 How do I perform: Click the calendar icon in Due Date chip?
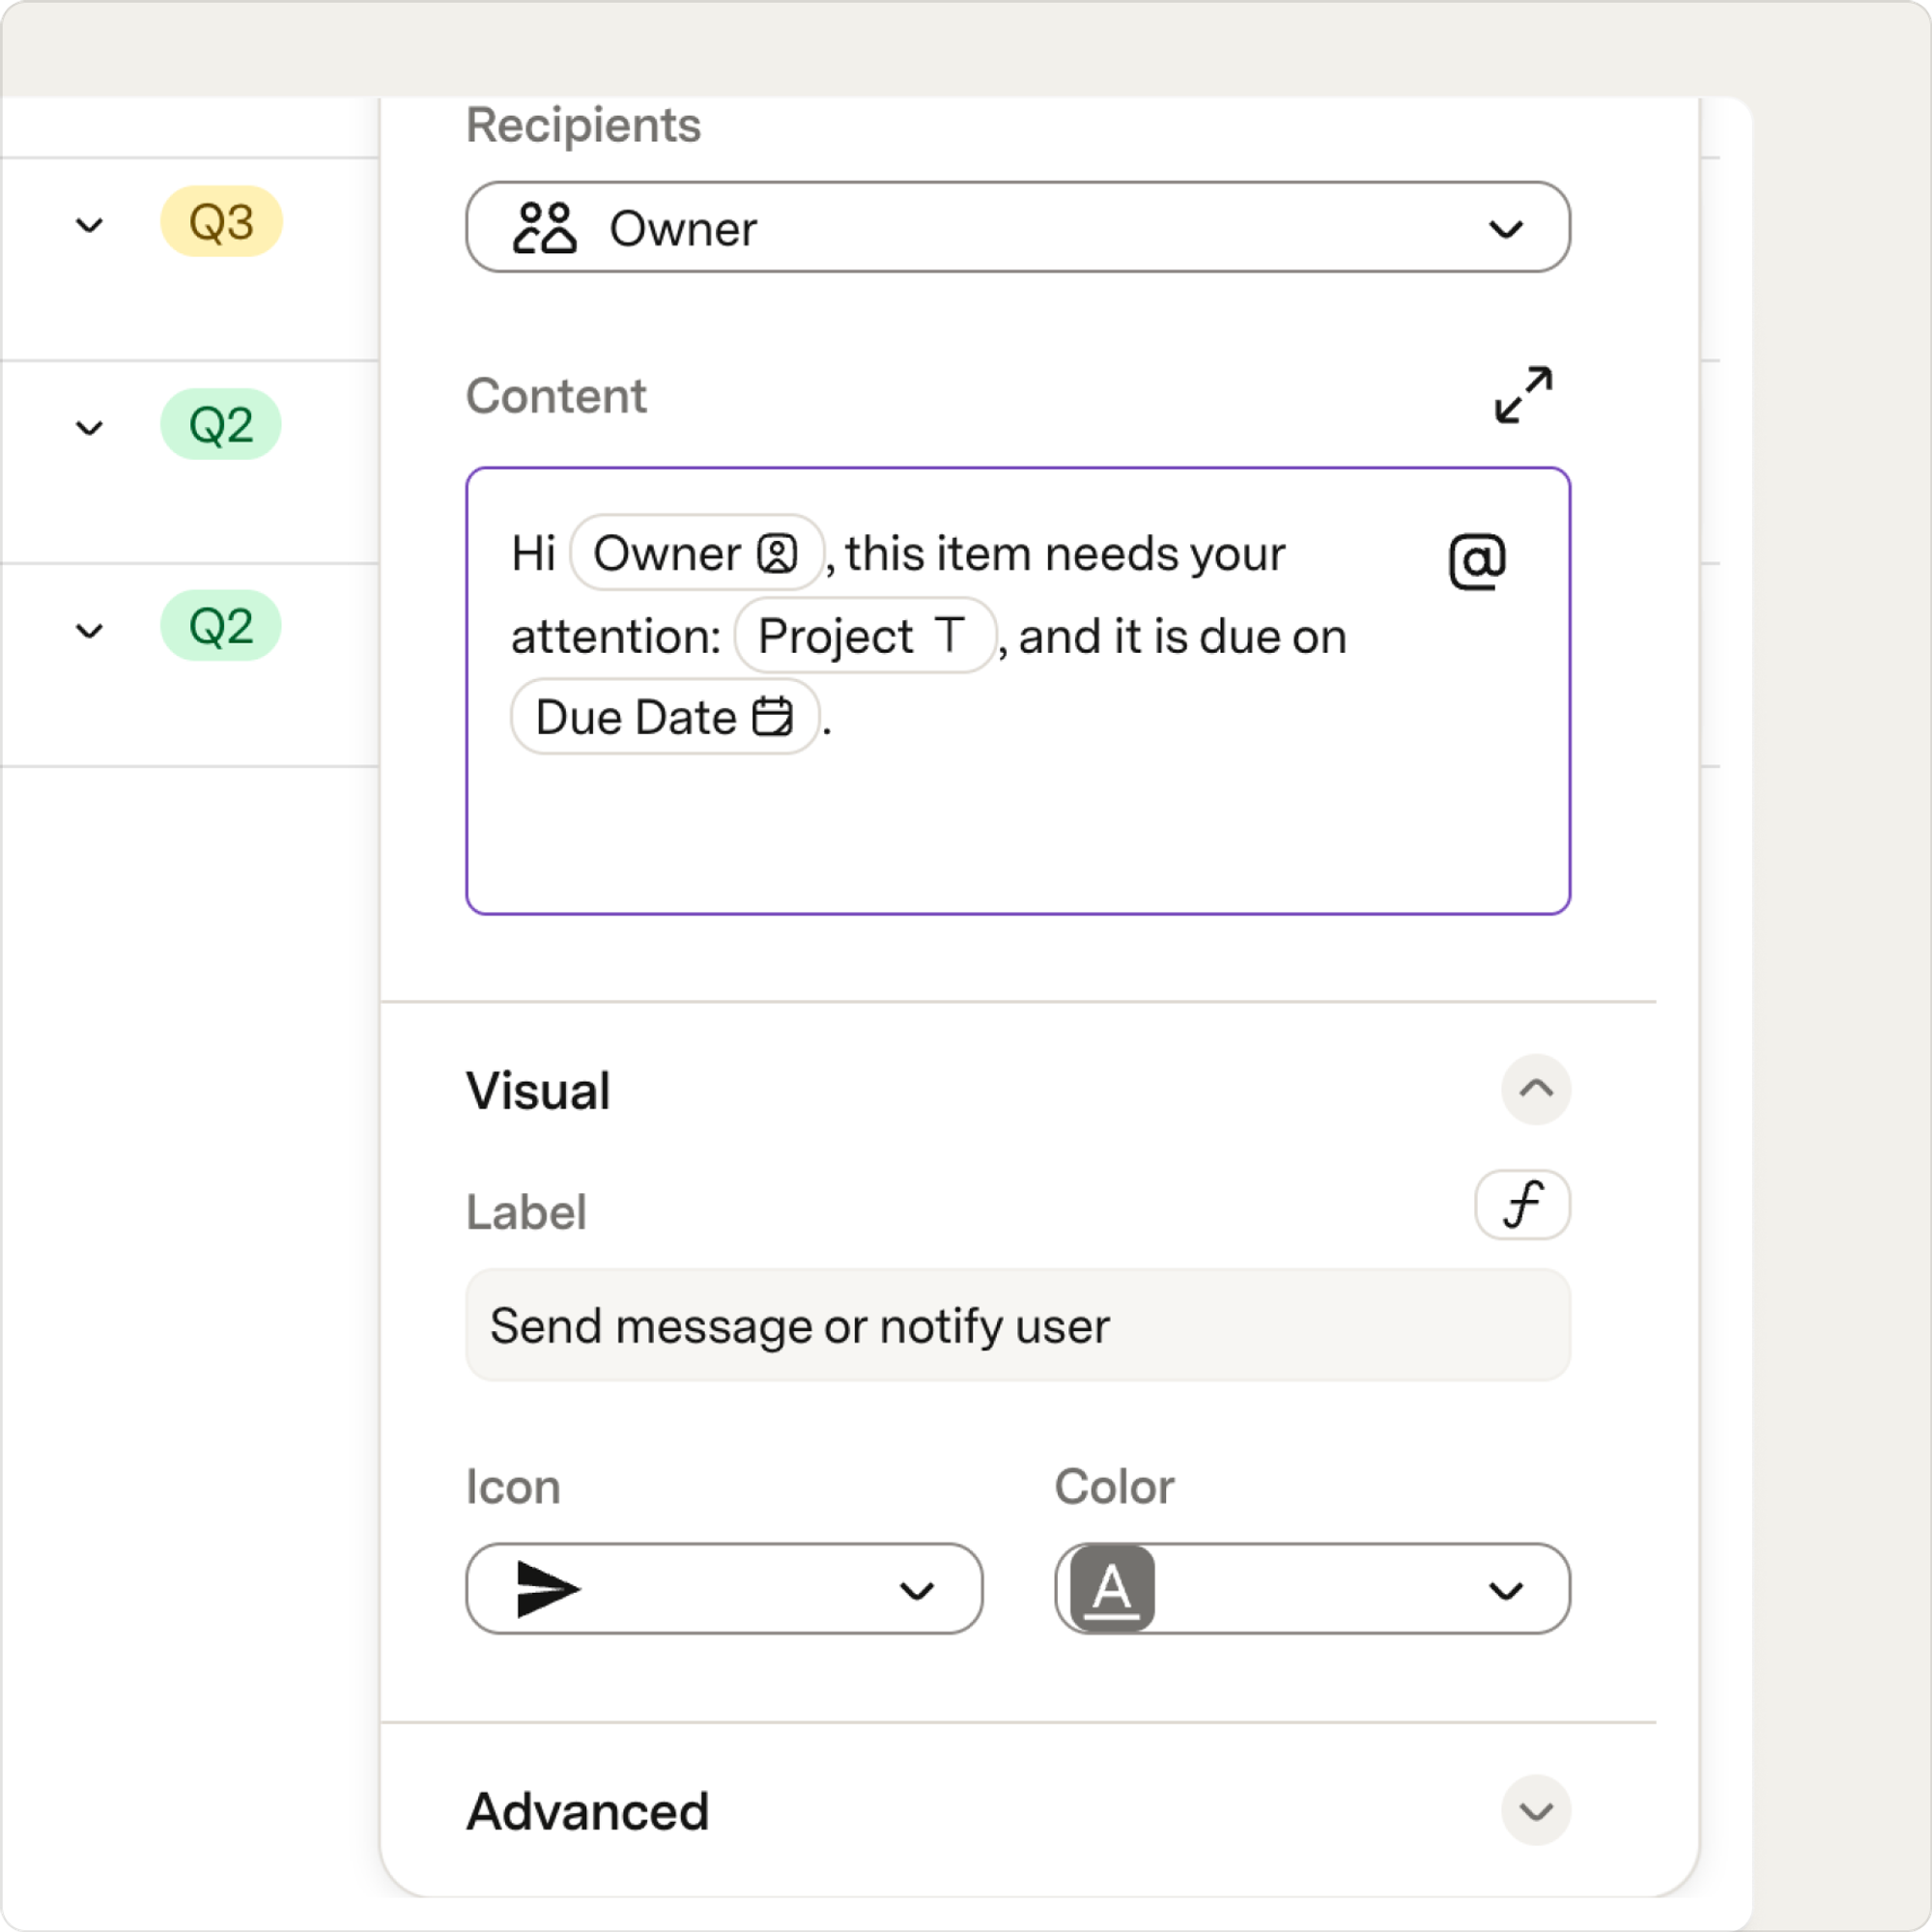pyautogui.click(x=772, y=716)
